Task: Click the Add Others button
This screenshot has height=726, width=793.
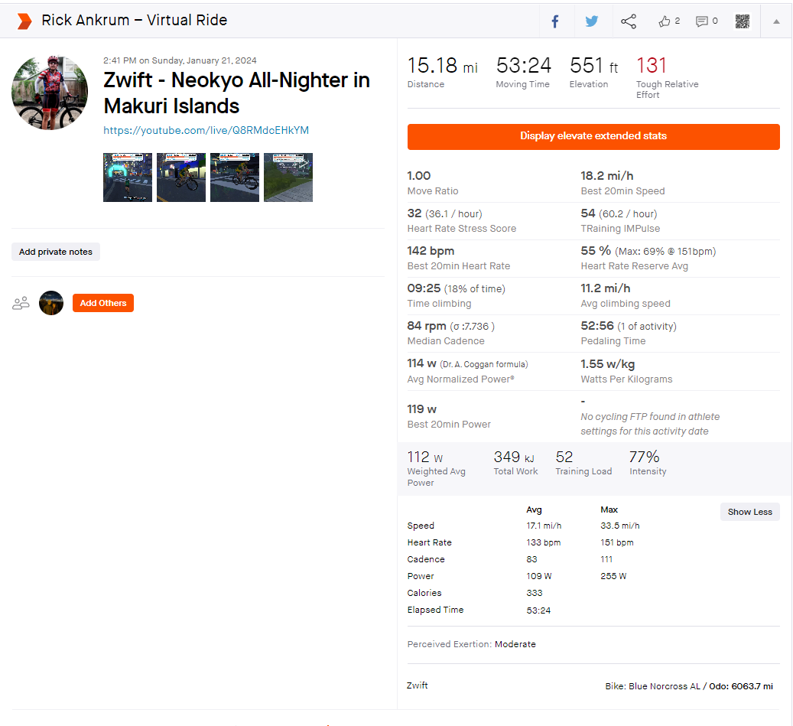Action: [x=103, y=303]
